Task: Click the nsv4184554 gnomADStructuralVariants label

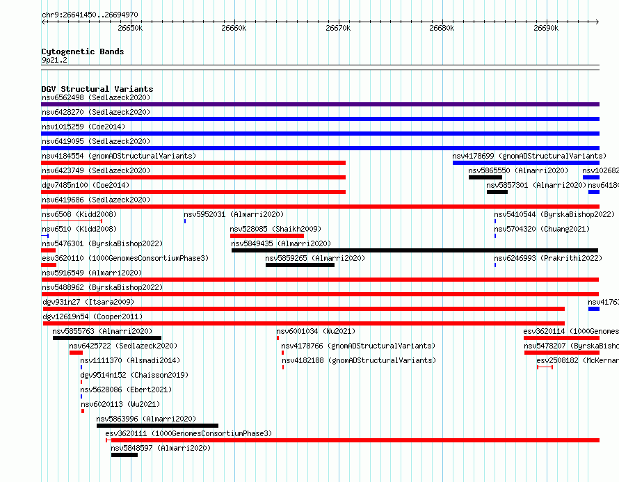Action: (119, 156)
